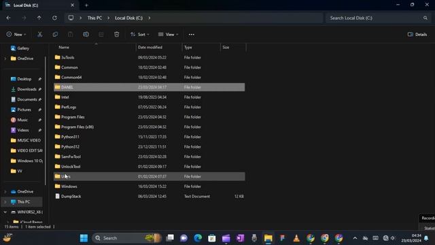Click the taskbar clock showing 04:34

pos(411,238)
